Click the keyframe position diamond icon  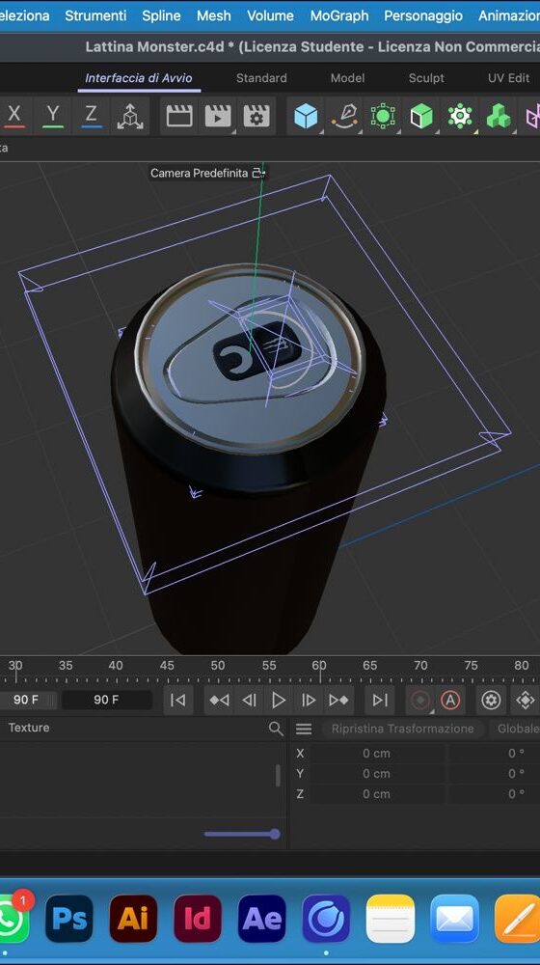pos(526,701)
